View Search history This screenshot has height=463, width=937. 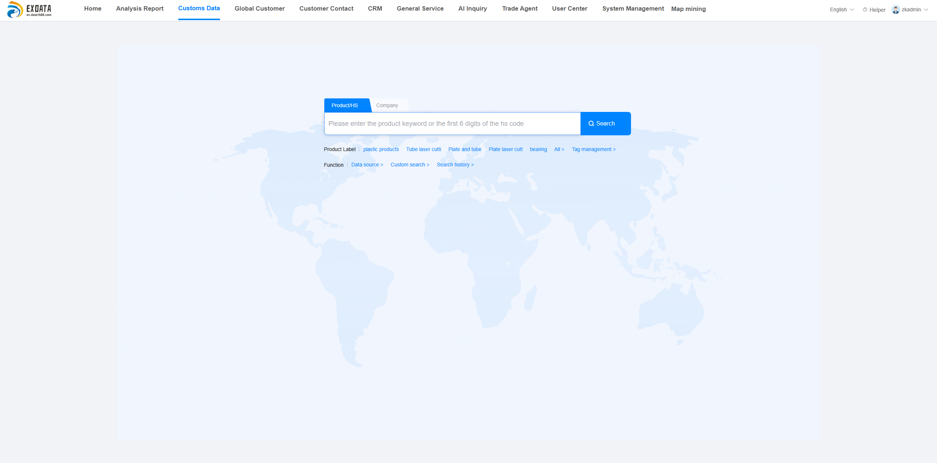pyautogui.click(x=455, y=165)
